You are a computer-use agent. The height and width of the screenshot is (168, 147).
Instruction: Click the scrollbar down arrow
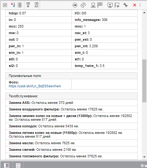pyautogui.click(x=144, y=157)
